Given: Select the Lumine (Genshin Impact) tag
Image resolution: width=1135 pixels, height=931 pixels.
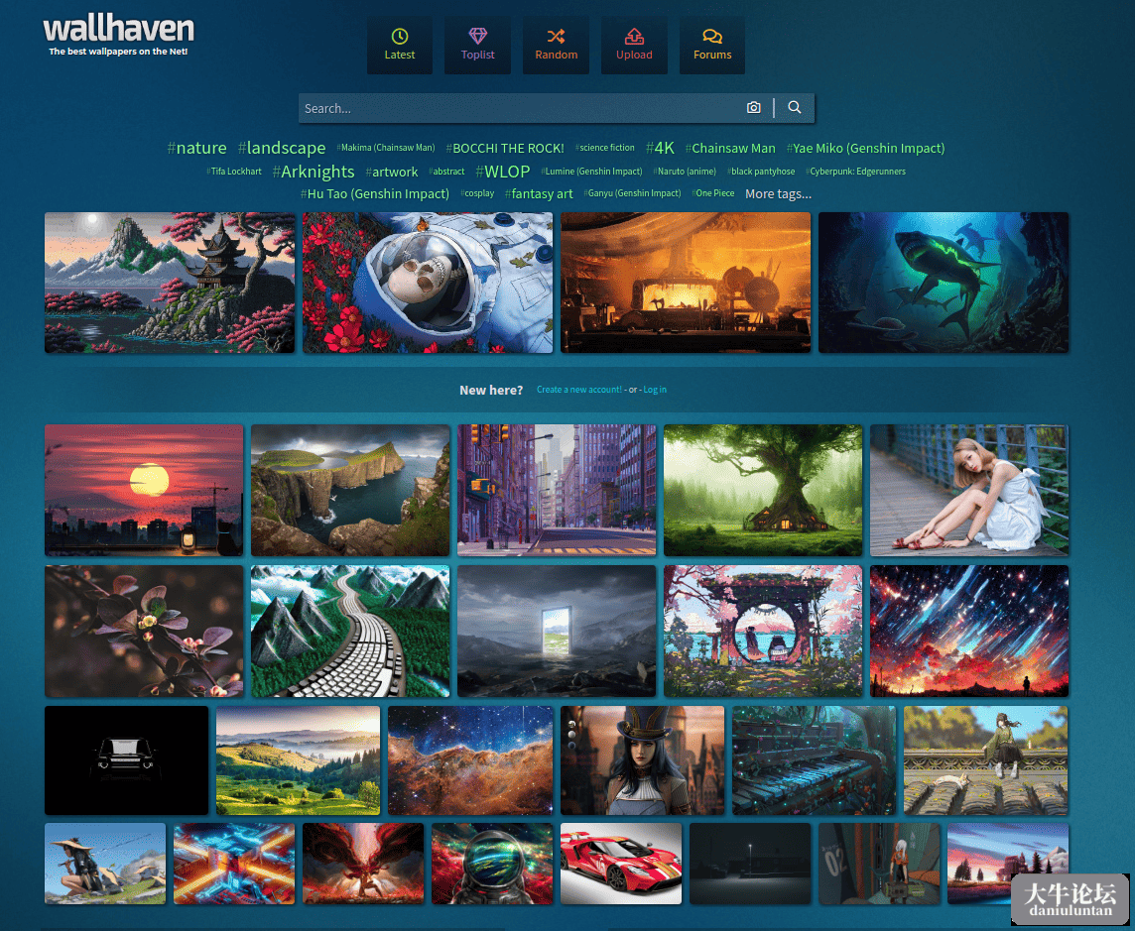Looking at the screenshot, I should coord(591,172).
